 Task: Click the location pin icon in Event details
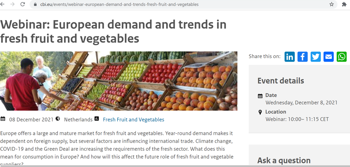pyautogui.click(x=260, y=112)
